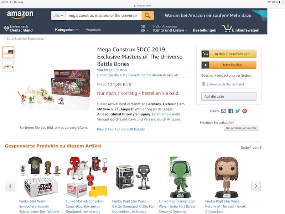This screenshot has width=285, height=214.
Task: Click the Jetzt kaufen button
Action: [x=229, y=65]
